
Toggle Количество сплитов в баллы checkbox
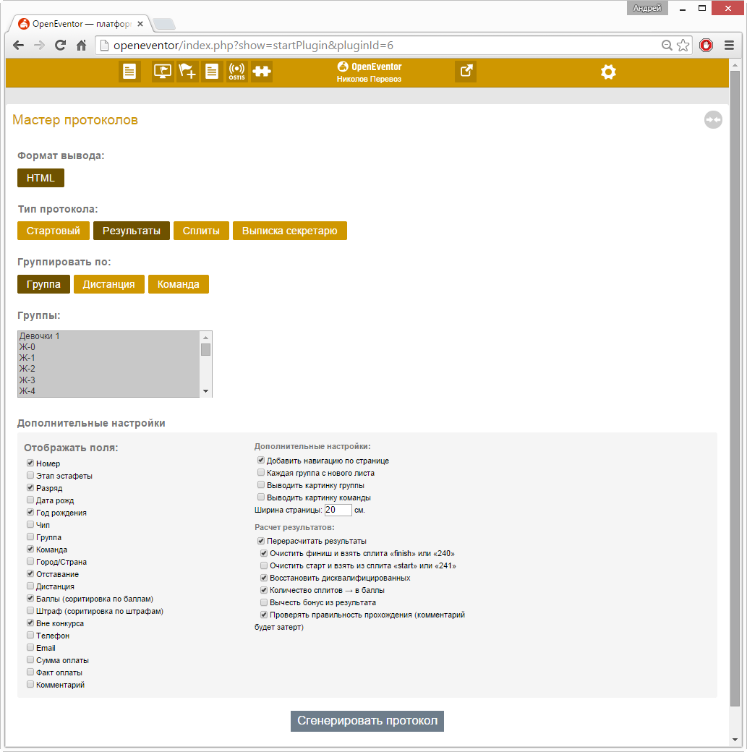tap(264, 590)
